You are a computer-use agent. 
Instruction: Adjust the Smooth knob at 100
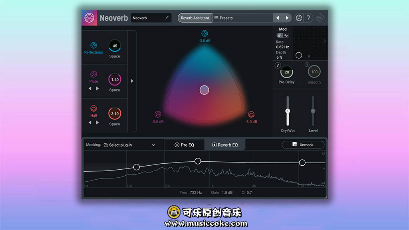[x=314, y=72]
